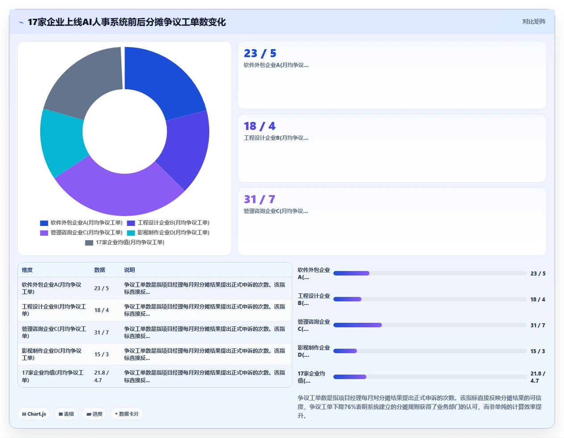Image resolution: width=564 pixels, height=438 pixels.
Task: Toggle 工程设计企业B legend swatch
Action: [x=131, y=223]
